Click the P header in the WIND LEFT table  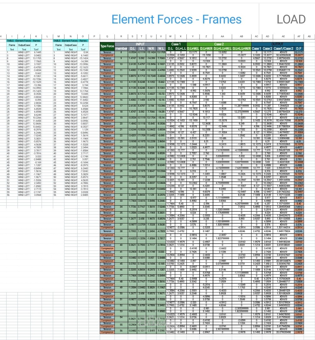36,45
